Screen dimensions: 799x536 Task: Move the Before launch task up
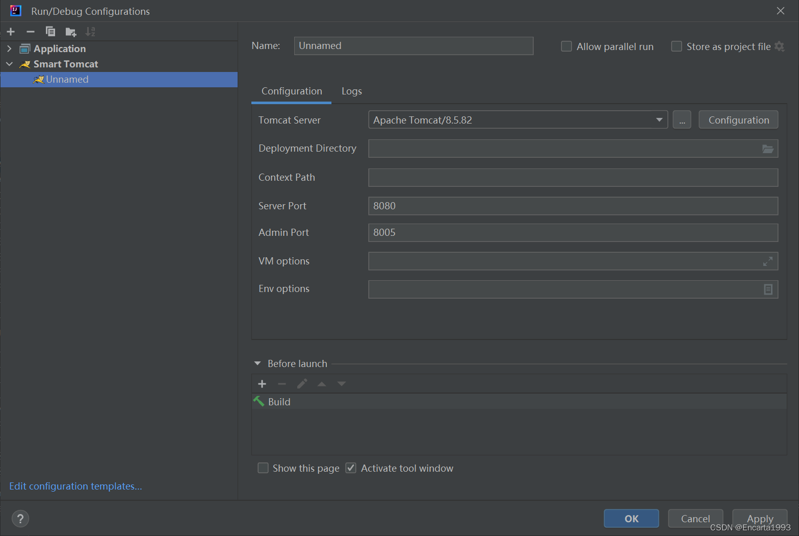[322, 384]
